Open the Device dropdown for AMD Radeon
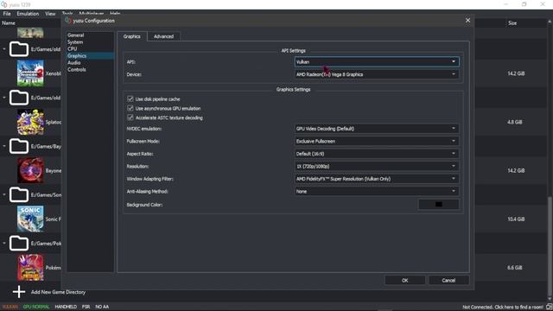 (x=377, y=74)
